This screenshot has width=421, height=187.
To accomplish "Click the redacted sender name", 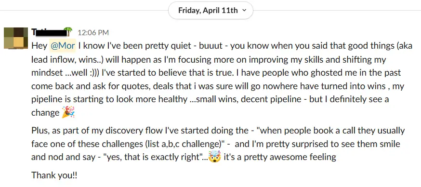I will click(49, 32).
